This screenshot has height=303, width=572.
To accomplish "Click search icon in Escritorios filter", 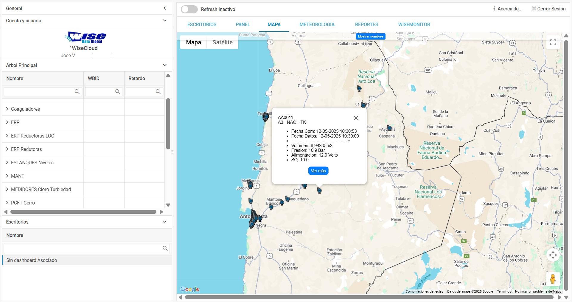I will point(165,248).
